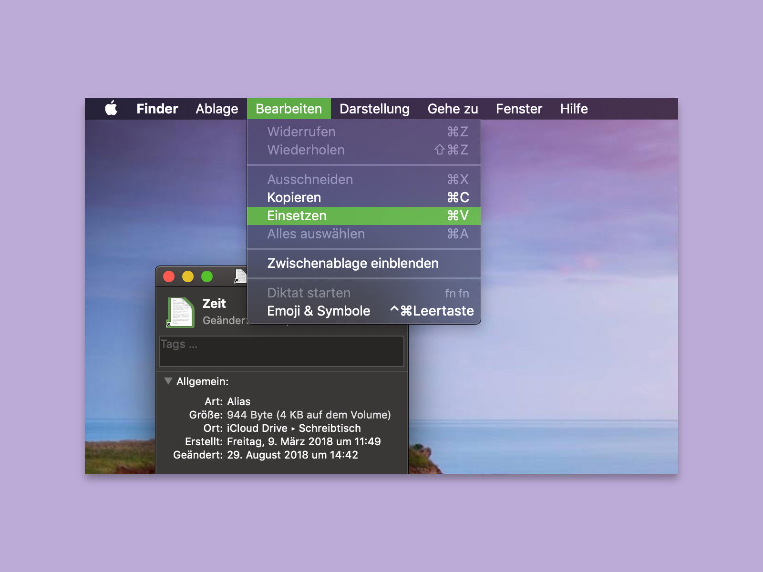Close the info window with red button

169,276
